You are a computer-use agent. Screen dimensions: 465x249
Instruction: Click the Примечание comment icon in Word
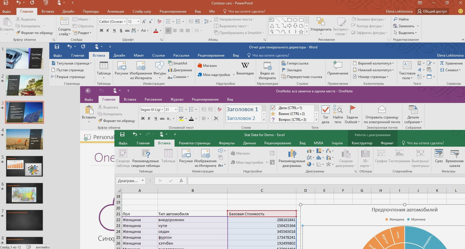[x=338, y=65]
